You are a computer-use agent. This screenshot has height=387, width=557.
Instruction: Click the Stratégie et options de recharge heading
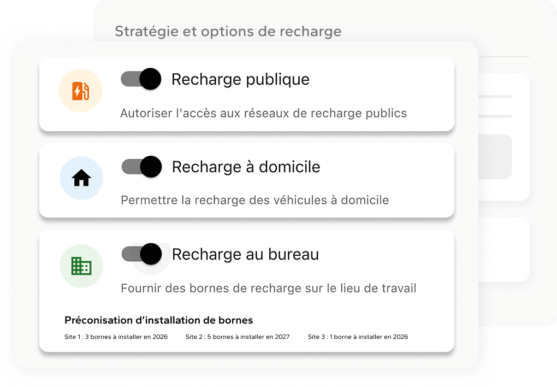pos(228,31)
